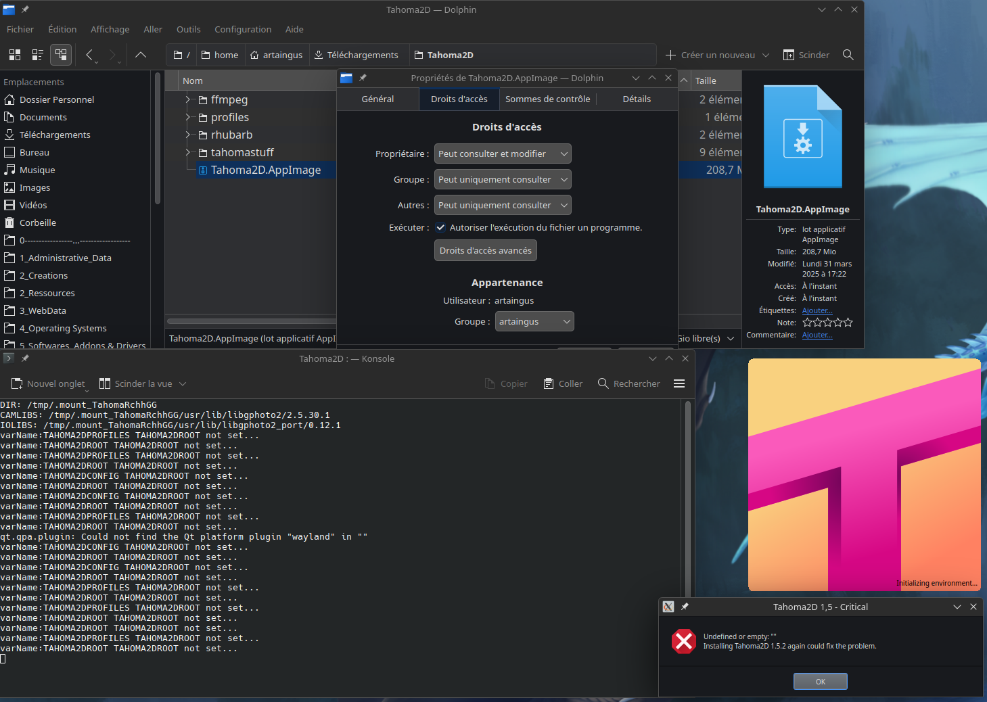
Task: Click the AppImage file preview icon
Action: pyautogui.click(x=802, y=137)
